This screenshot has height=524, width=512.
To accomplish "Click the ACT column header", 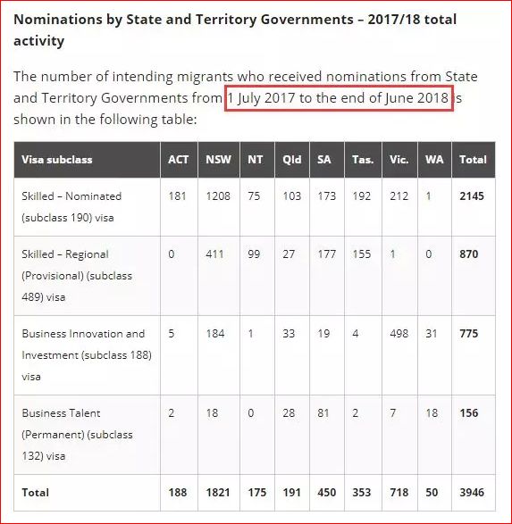I will pyautogui.click(x=178, y=160).
